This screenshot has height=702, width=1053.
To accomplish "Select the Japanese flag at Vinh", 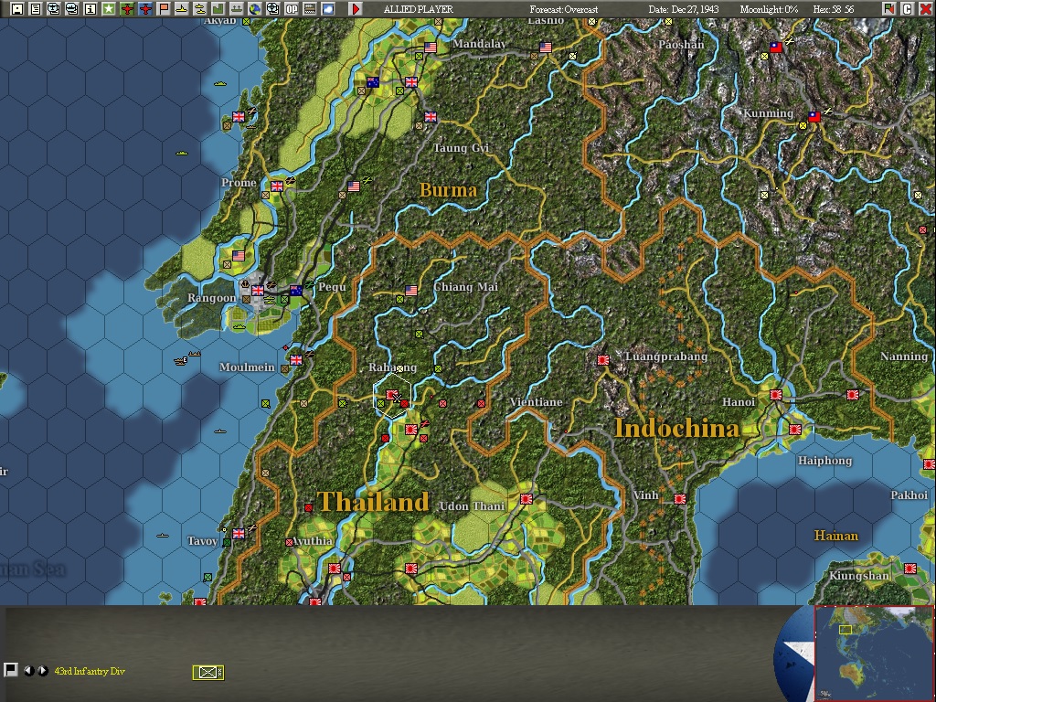I will pyautogui.click(x=680, y=499).
